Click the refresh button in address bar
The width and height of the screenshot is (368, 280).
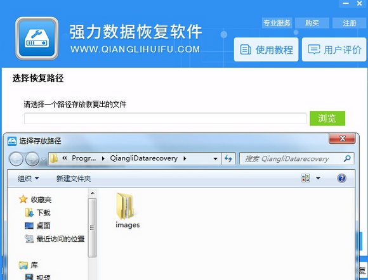coord(228,159)
